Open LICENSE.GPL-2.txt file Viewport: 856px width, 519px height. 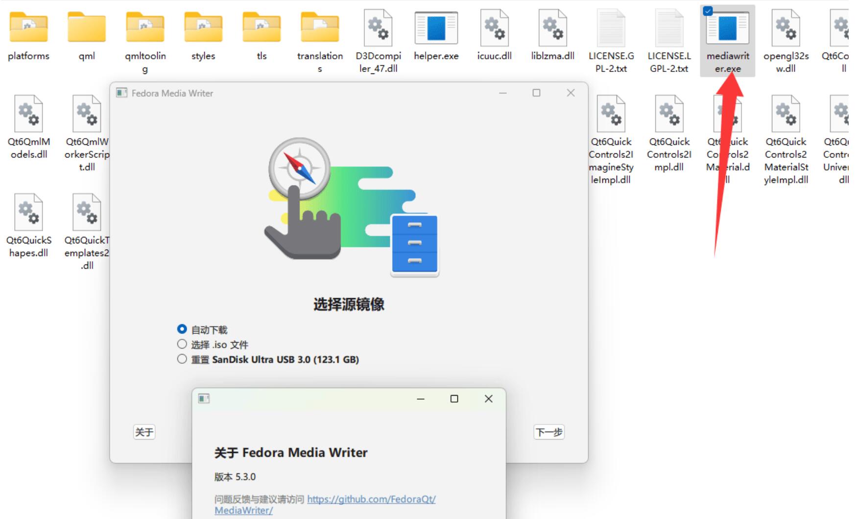pyautogui.click(x=611, y=28)
